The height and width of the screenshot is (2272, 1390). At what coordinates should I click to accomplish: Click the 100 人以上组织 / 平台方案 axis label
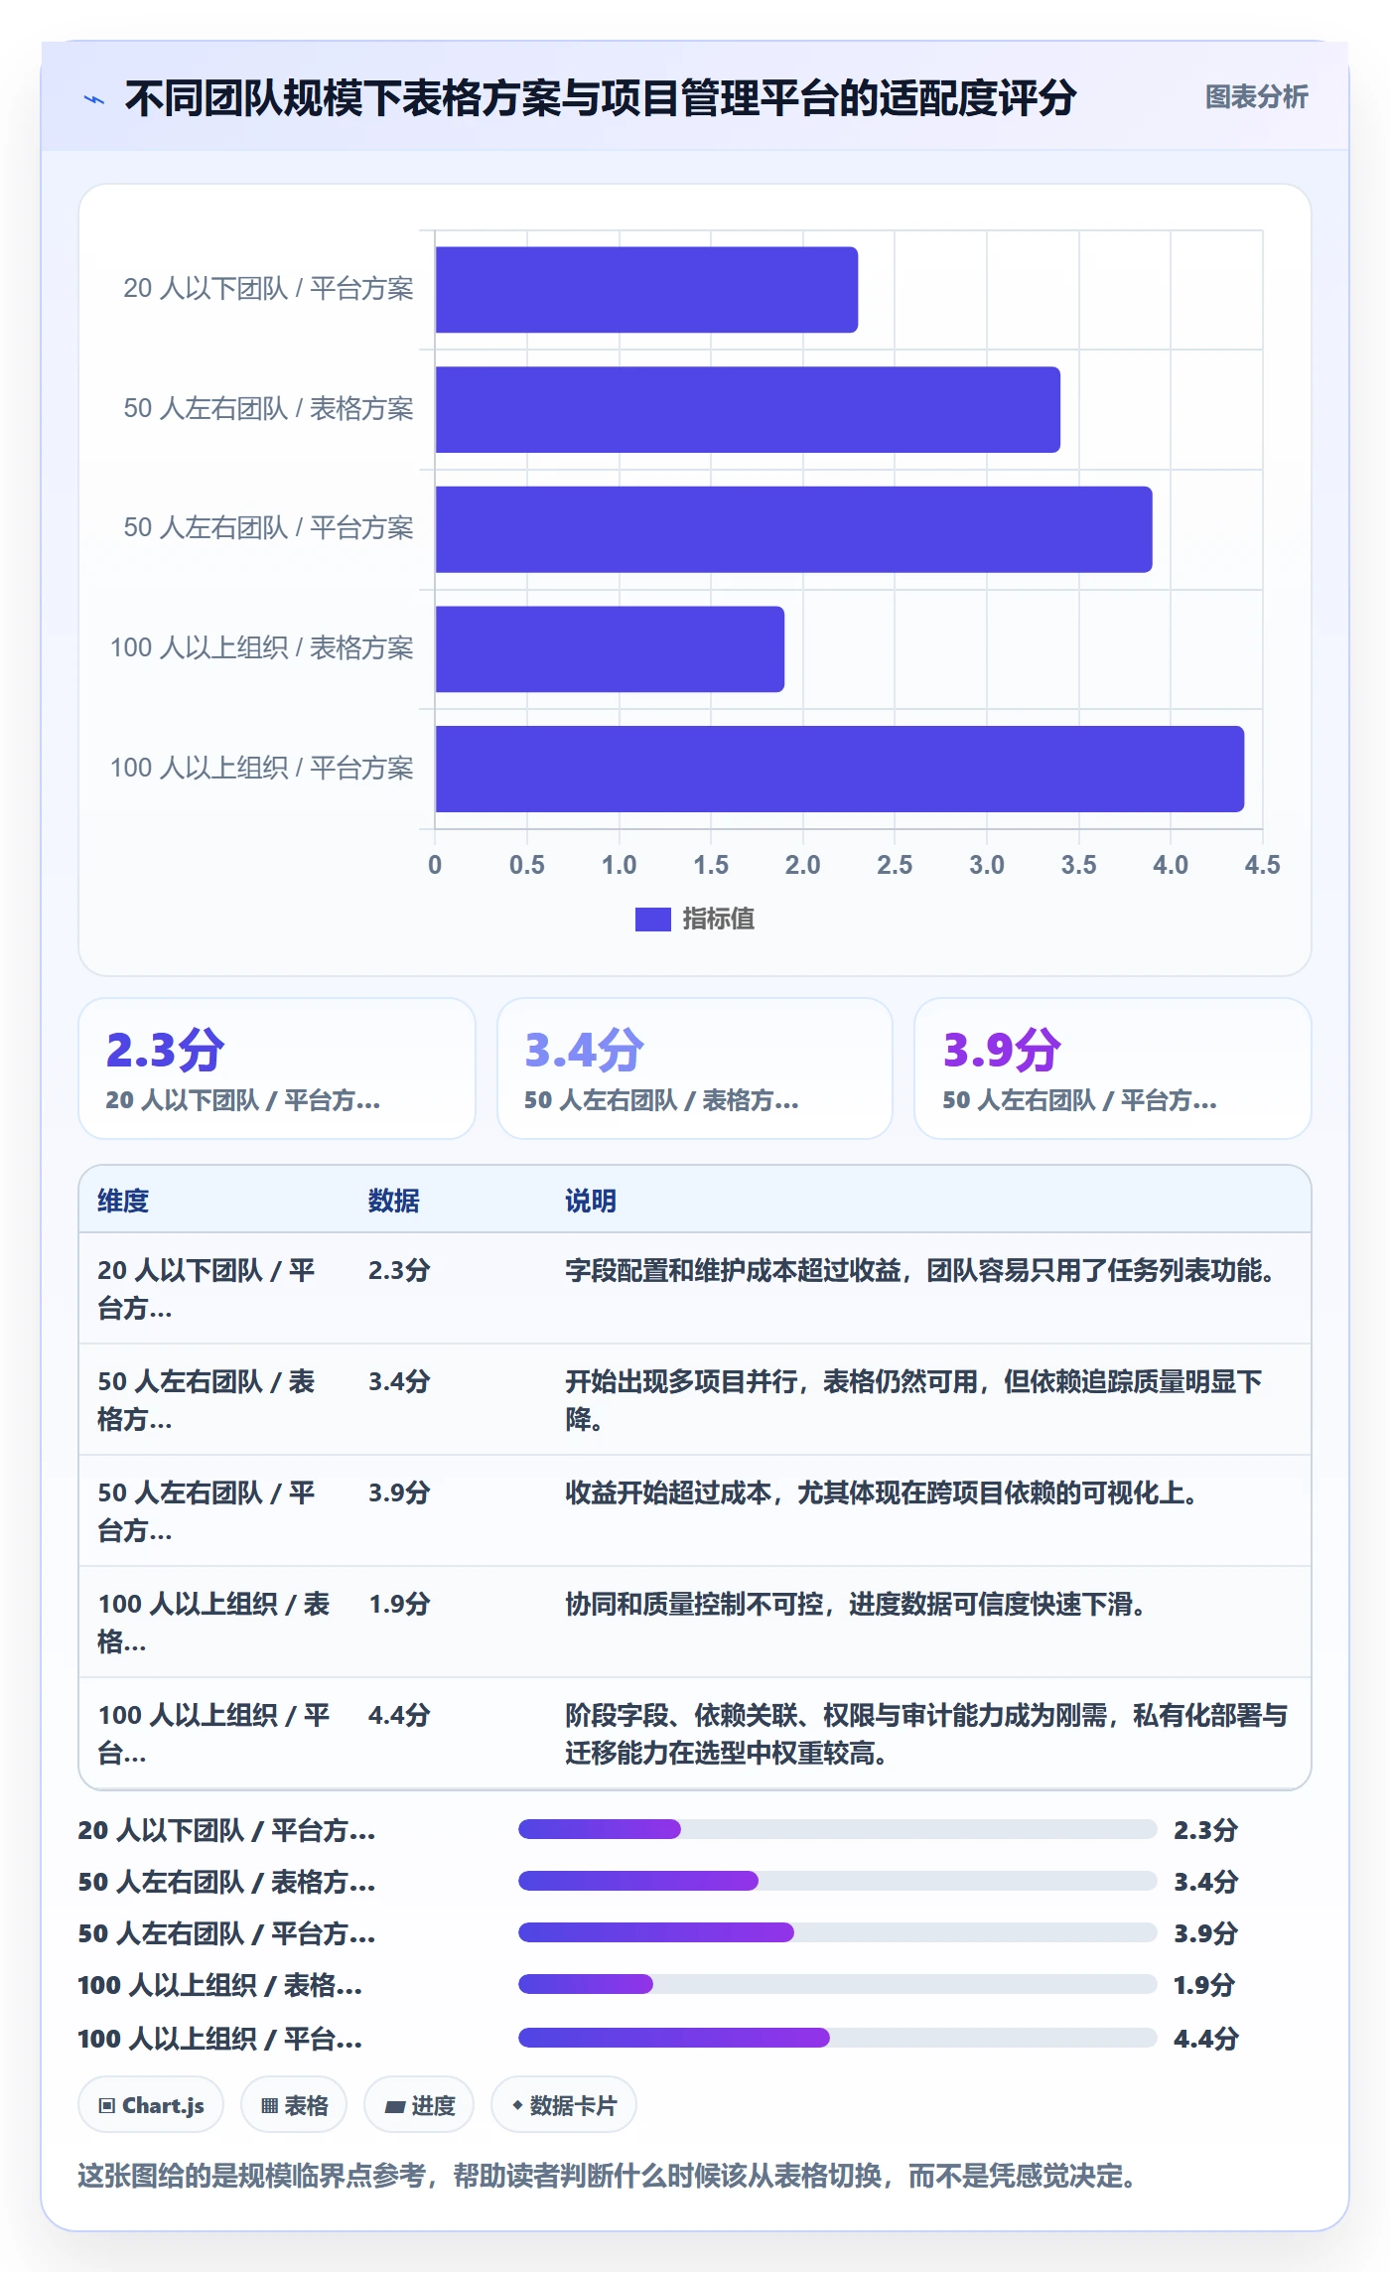[261, 769]
